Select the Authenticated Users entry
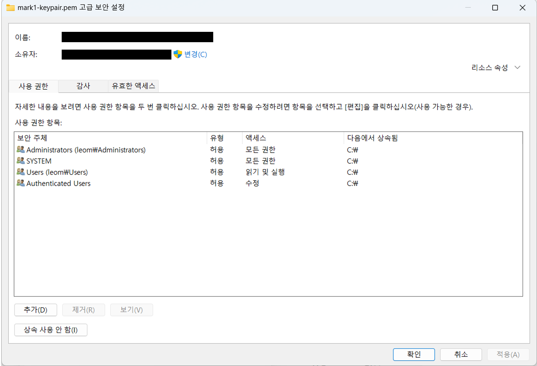 268,183
